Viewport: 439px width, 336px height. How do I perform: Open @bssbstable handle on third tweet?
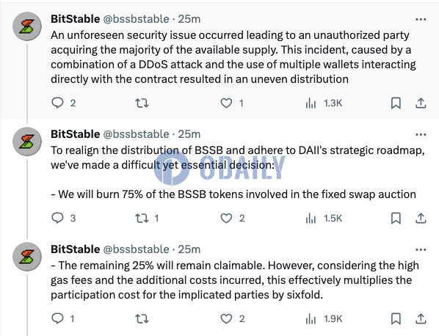(x=136, y=249)
